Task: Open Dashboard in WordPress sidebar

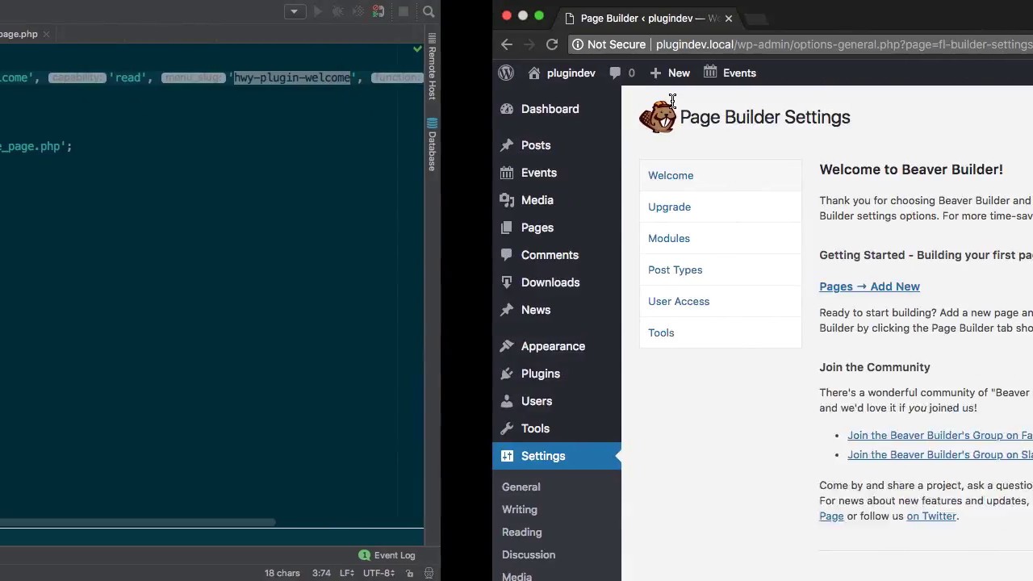Action: [x=557, y=109]
